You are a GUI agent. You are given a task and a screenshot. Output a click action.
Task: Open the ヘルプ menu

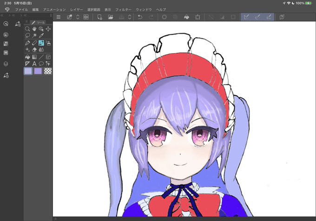(x=161, y=9)
